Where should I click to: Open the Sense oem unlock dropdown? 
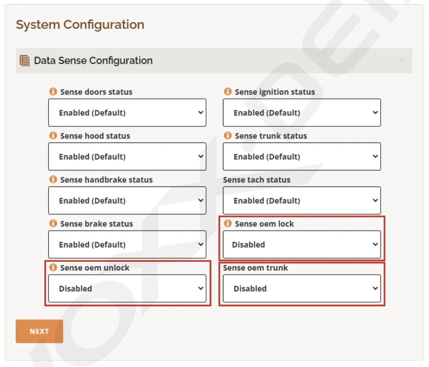coord(127,289)
